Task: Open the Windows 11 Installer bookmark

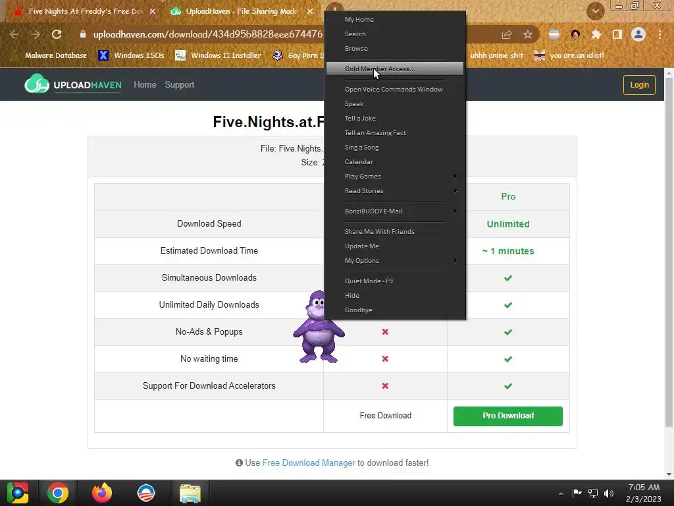Action: point(219,55)
